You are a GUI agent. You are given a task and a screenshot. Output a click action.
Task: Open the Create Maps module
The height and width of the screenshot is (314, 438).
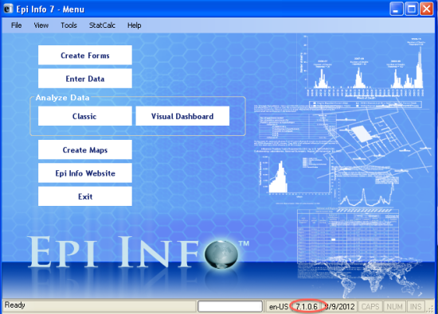coord(85,149)
